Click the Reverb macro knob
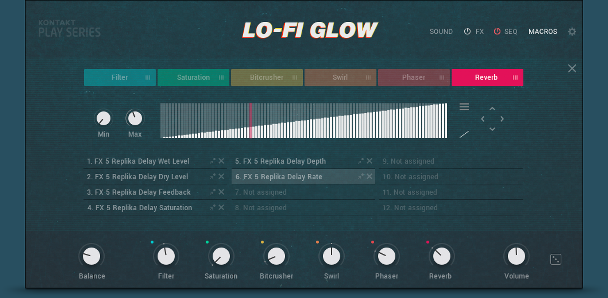 pos(442,256)
